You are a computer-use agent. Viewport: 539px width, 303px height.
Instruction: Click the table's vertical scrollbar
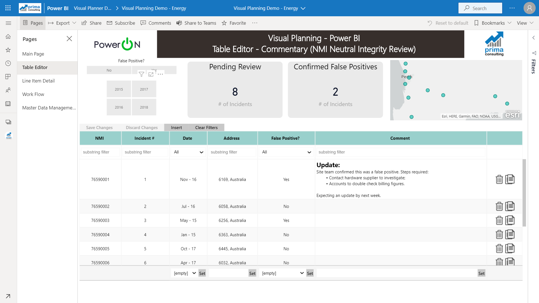(524, 193)
